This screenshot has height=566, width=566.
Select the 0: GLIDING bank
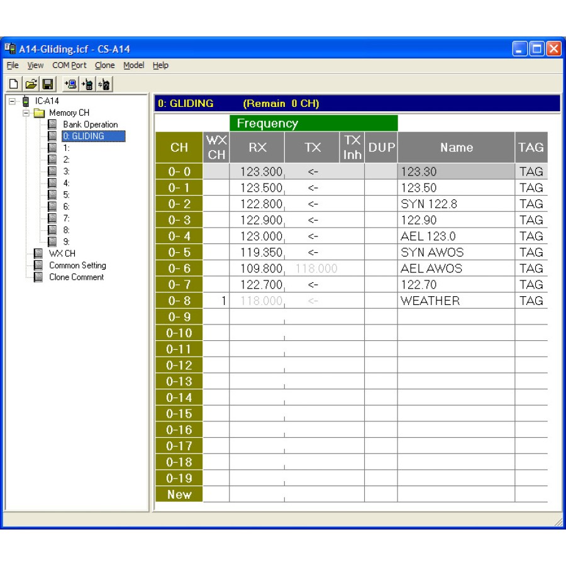pos(94,136)
